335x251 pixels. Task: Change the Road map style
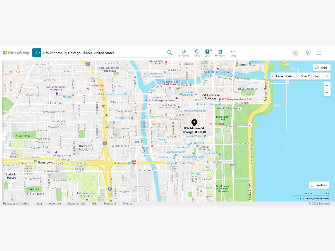(x=322, y=67)
